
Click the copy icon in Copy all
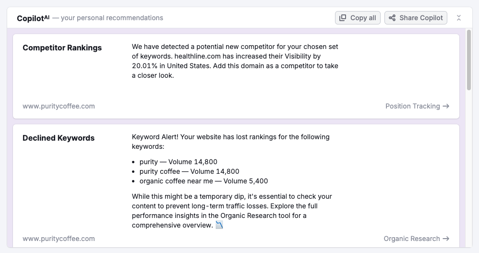pos(343,18)
